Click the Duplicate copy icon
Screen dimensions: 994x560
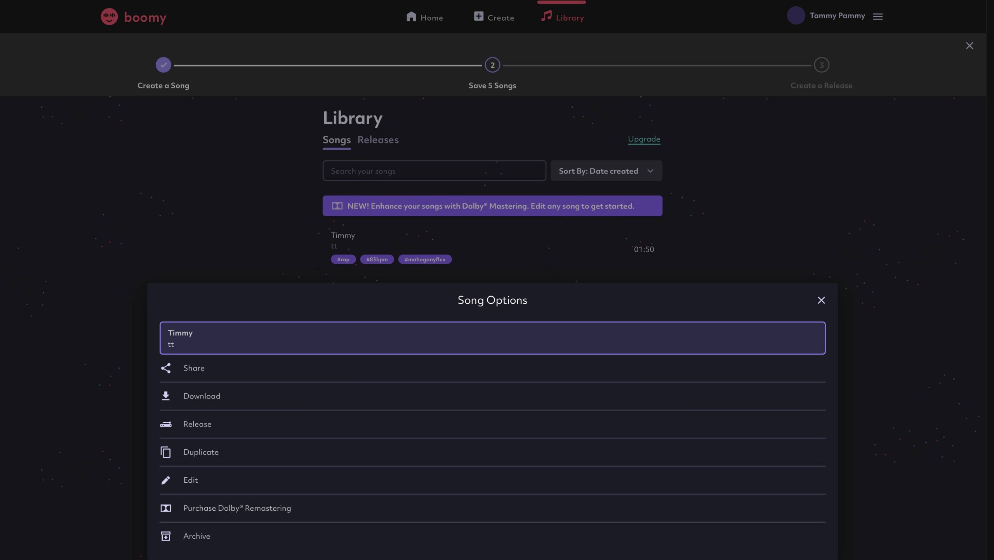[166, 452]
